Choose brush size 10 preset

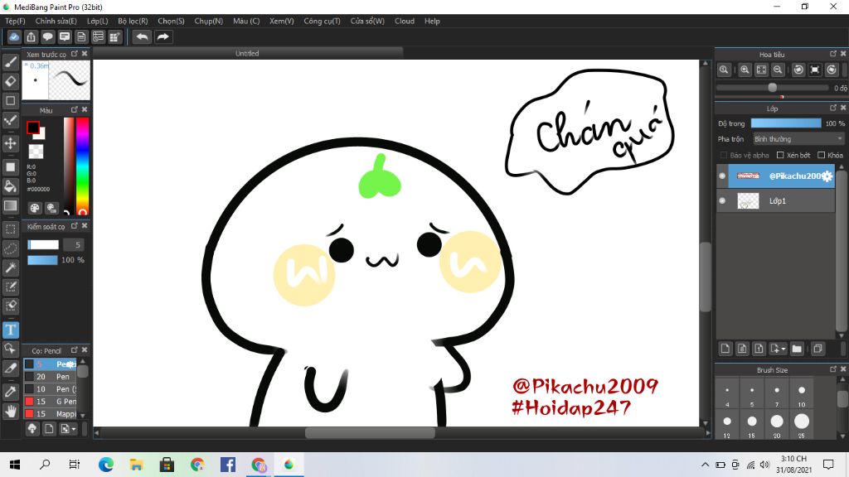(802, 394)
